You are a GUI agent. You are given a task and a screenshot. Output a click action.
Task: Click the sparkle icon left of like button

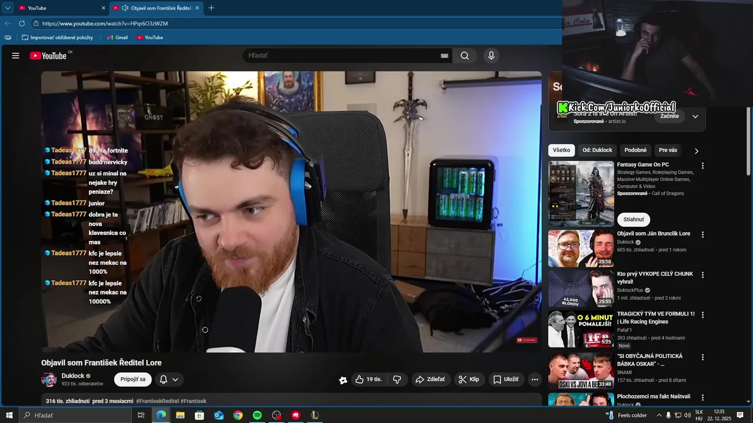click(343, 380)
